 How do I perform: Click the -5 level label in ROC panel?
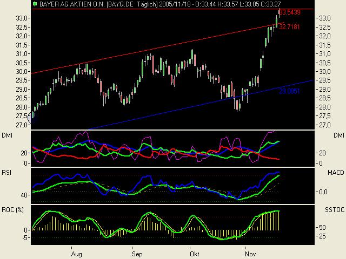[x=26, y=238]
